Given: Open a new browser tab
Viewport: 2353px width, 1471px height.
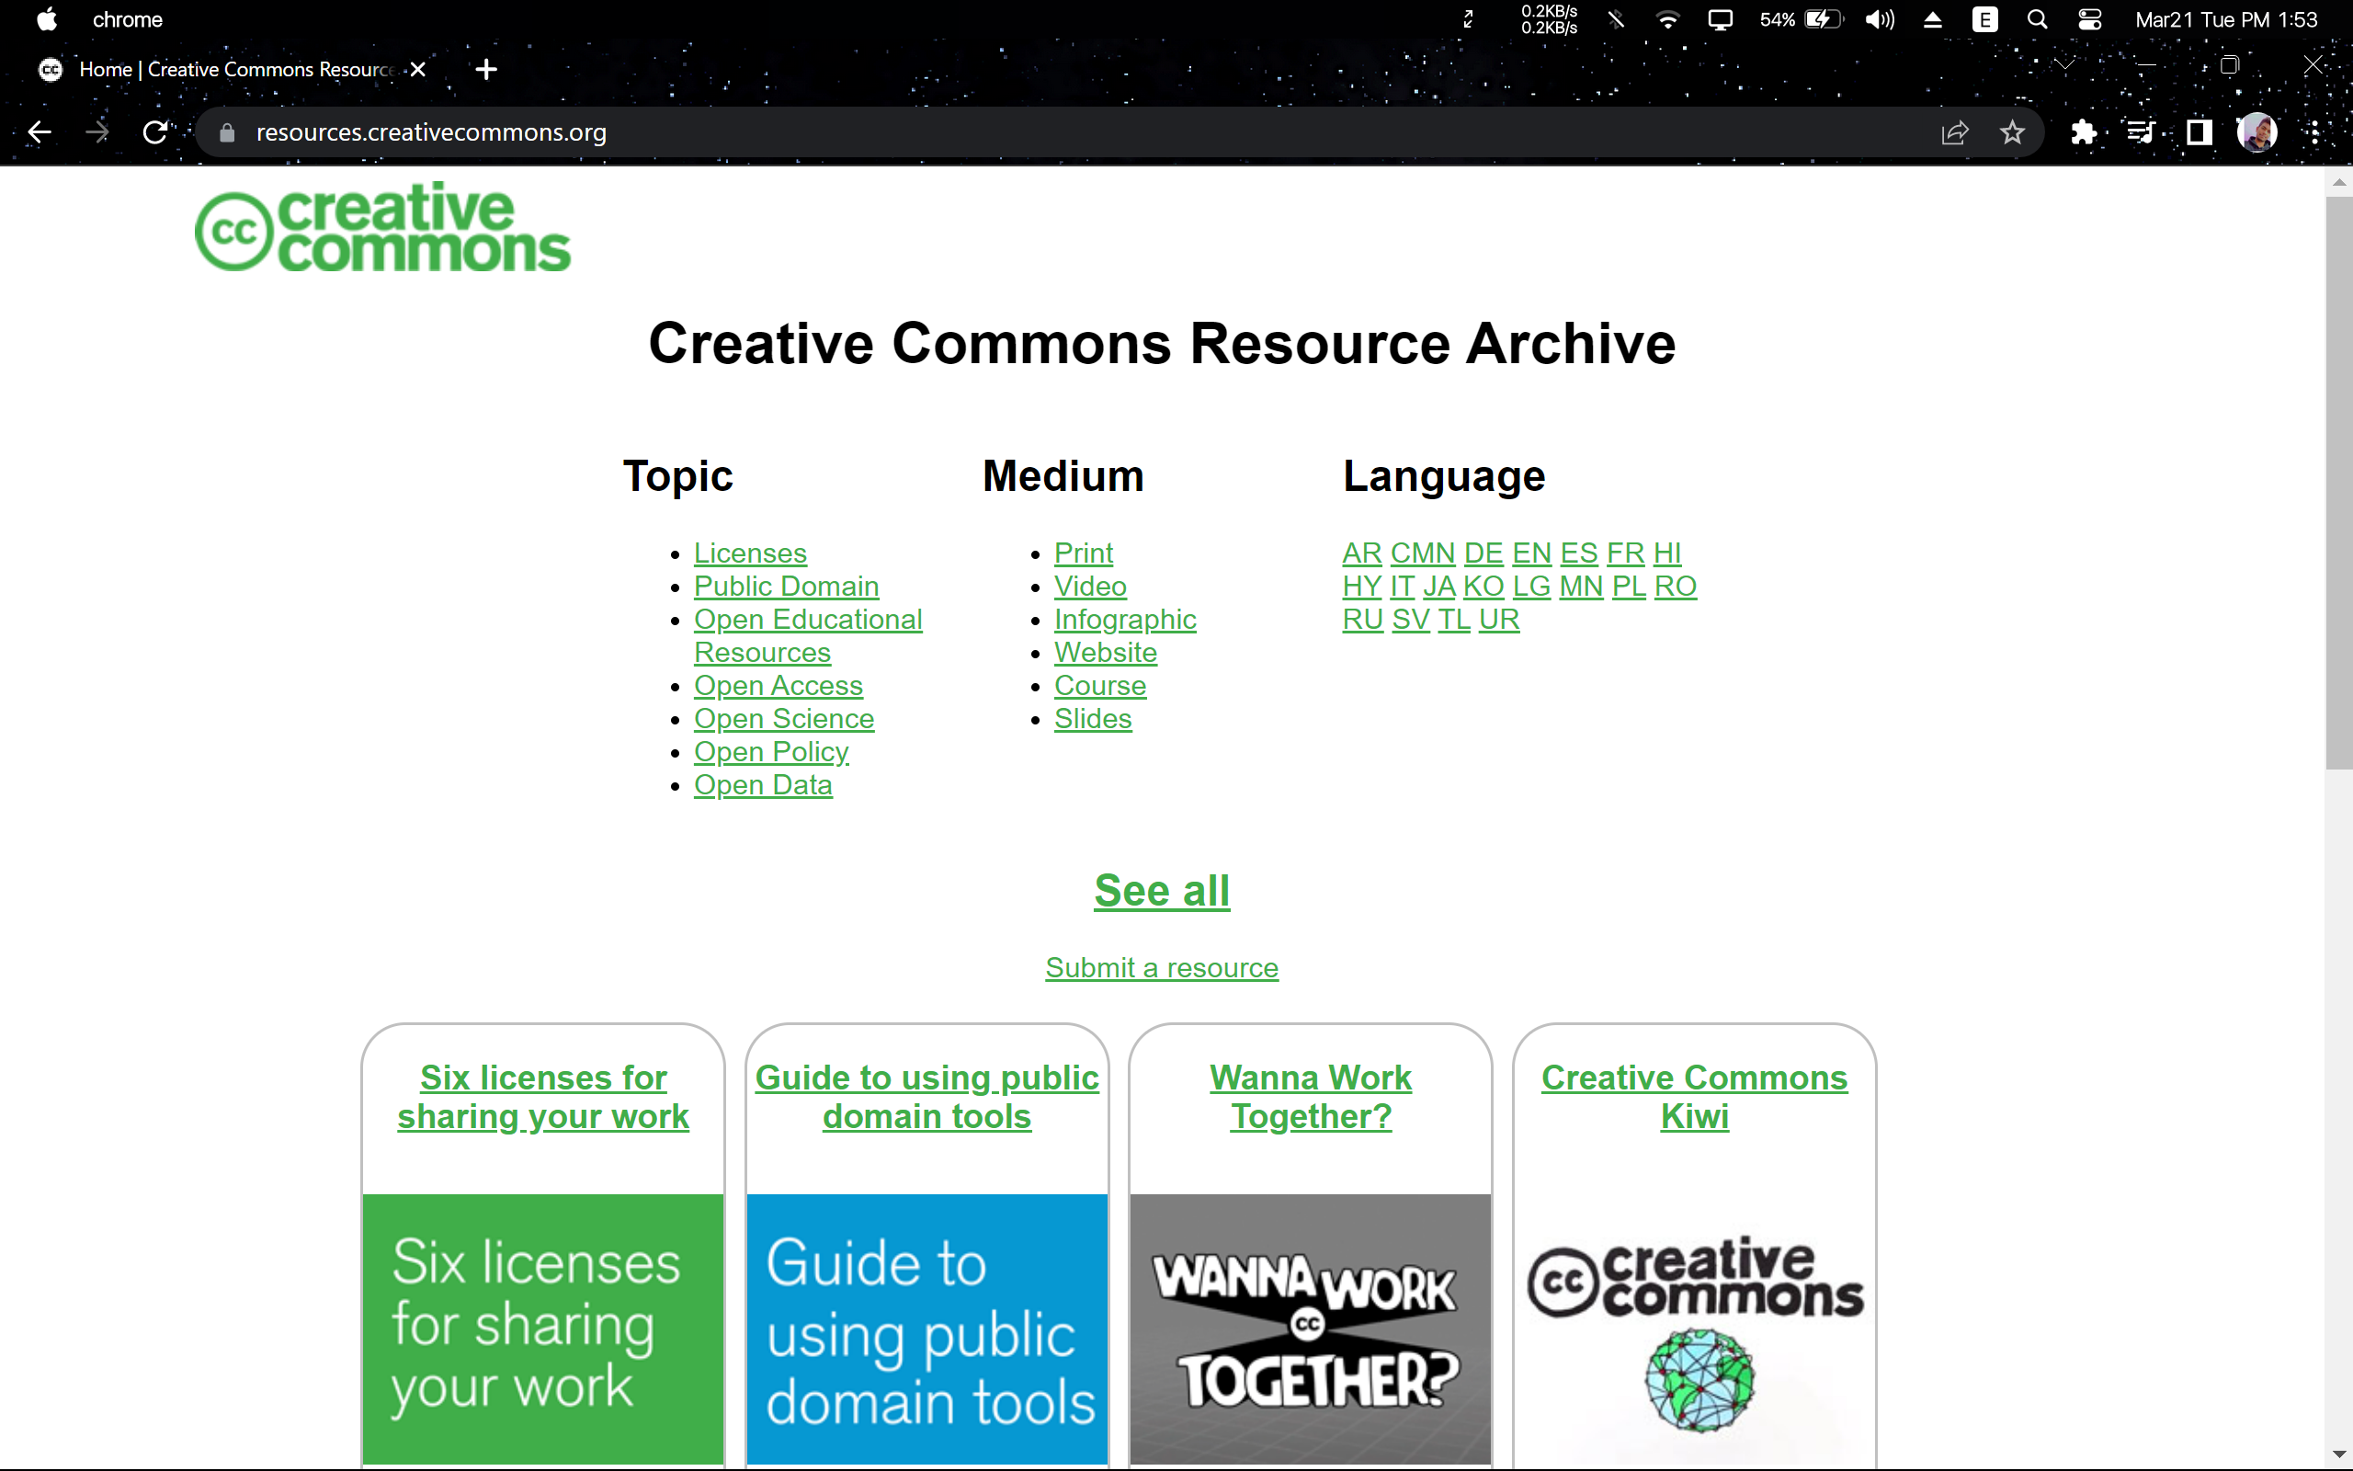Looking at the screenshot, I should click(x=486, y=69).
